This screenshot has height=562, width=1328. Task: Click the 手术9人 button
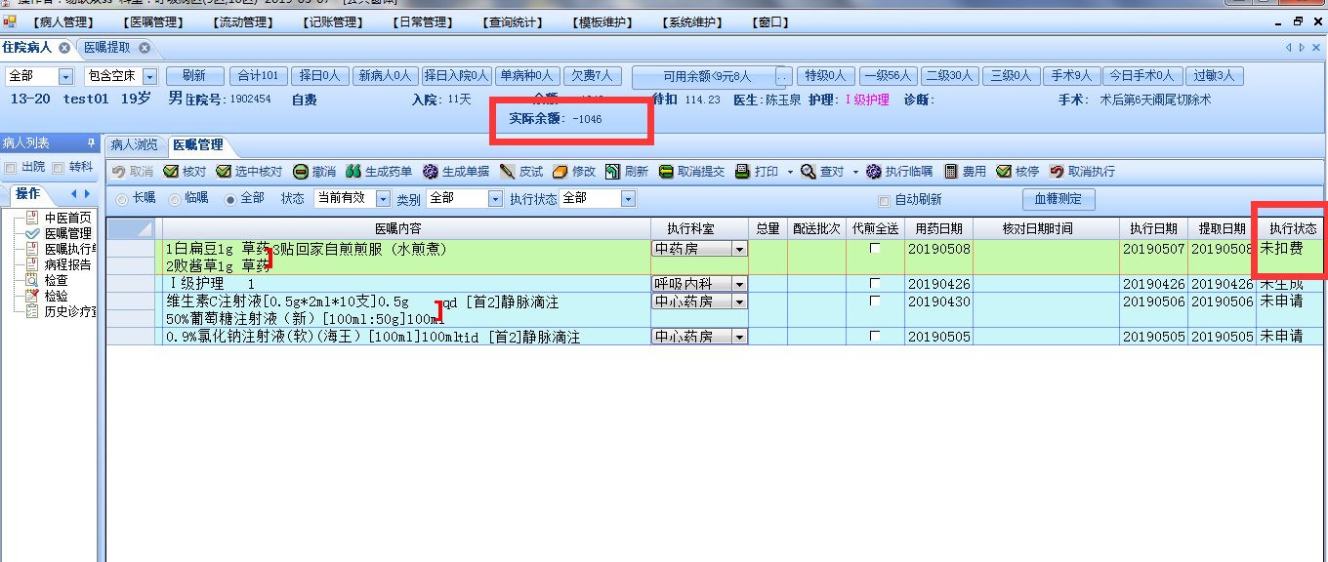1071,76
